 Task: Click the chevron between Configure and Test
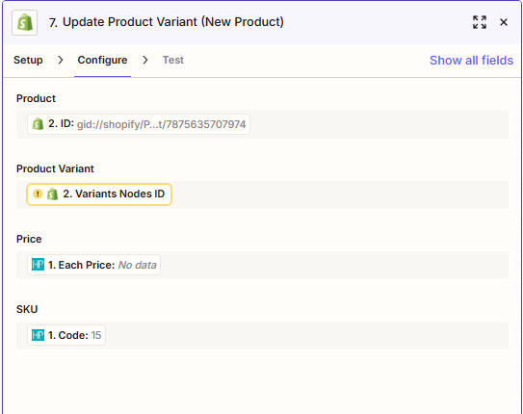pyautogui.click(x=145, y=60)
